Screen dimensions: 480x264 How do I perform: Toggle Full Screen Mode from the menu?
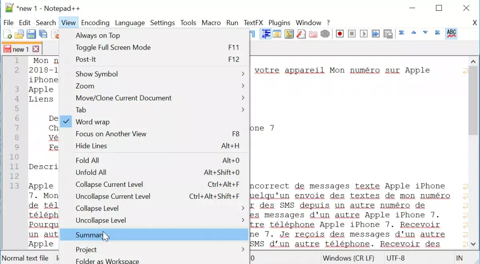154,48
